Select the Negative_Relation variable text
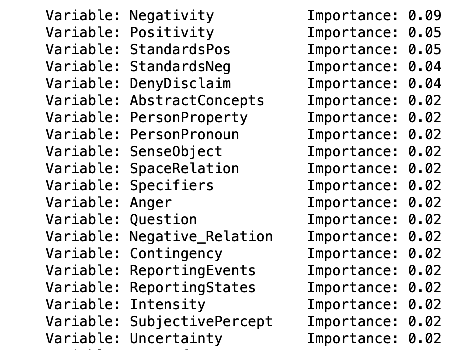Screen dimensions: 473x350 click(x=201, y=237)
